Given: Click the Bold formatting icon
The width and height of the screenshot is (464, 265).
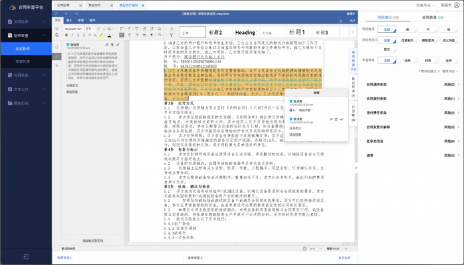Looking at the screenshot, I should pyautogui.click(x=67, y=35).
